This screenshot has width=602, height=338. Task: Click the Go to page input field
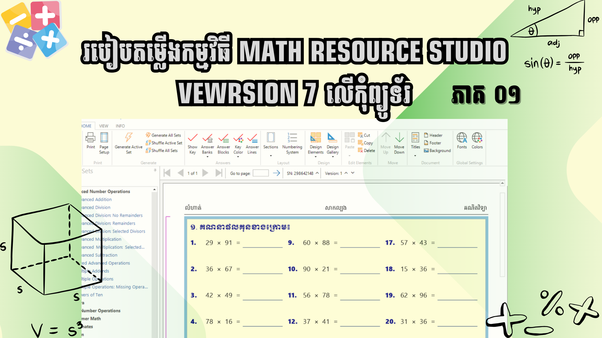(x=261, y=173)
